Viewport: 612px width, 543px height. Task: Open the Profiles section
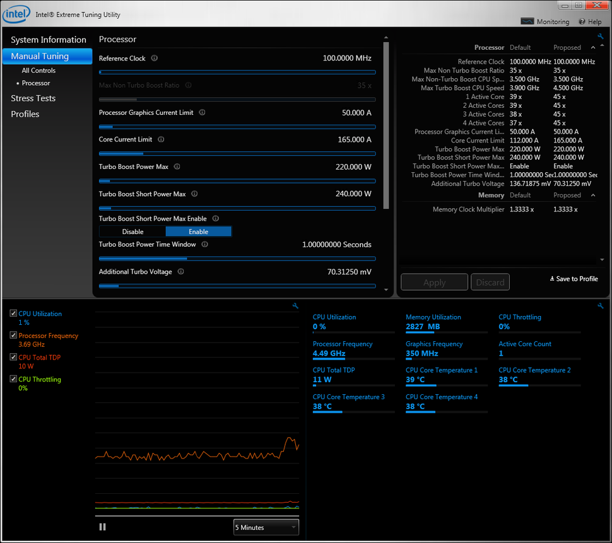tap(25, 114)
